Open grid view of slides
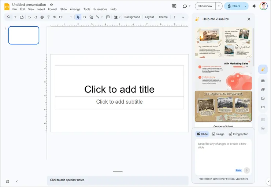 click(x=7, y=181)
